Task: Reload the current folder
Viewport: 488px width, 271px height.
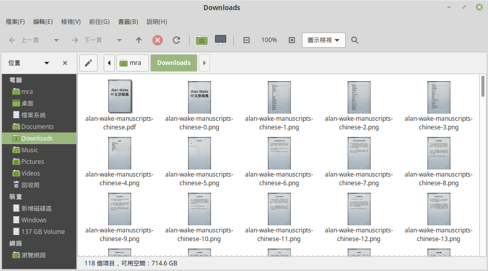Action: [x=176, y=40]
